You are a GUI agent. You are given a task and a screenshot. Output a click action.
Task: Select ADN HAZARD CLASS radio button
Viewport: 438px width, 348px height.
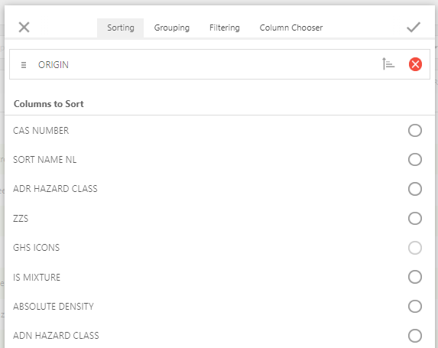415,336
